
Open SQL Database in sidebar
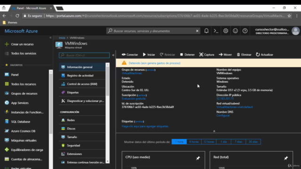(17, 122)
